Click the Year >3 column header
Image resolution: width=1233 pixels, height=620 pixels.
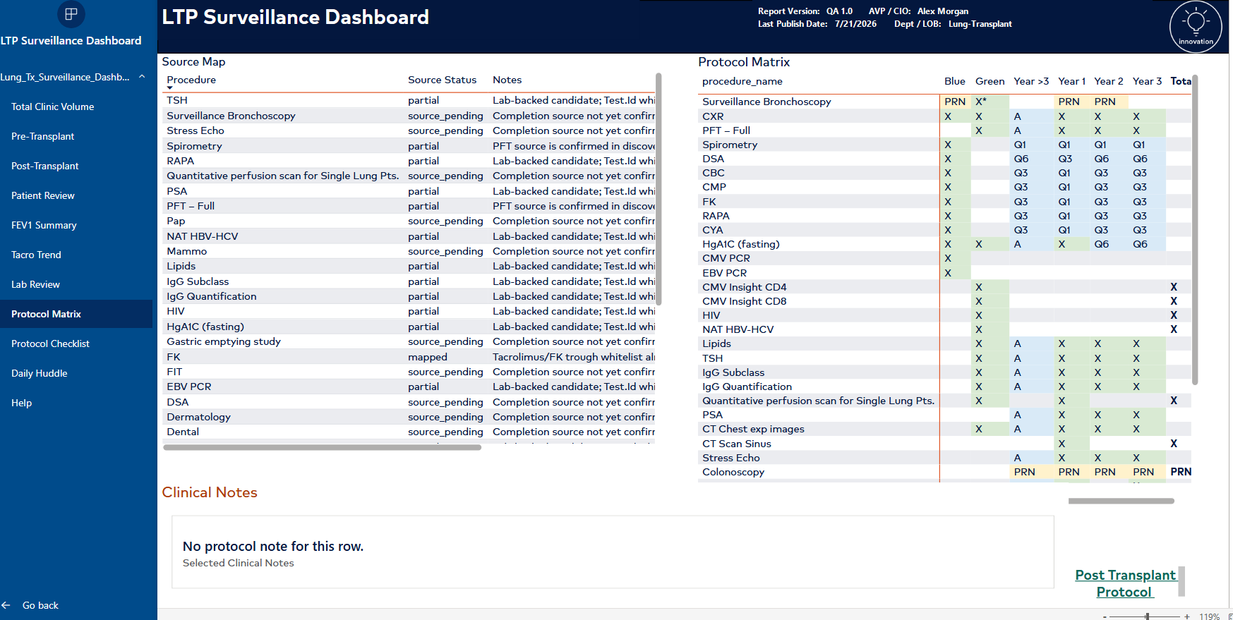[x=1031, y=81]
